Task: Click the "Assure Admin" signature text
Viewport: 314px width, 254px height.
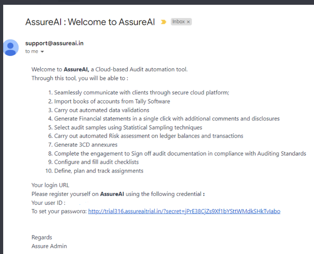Action: click(49, 246)
